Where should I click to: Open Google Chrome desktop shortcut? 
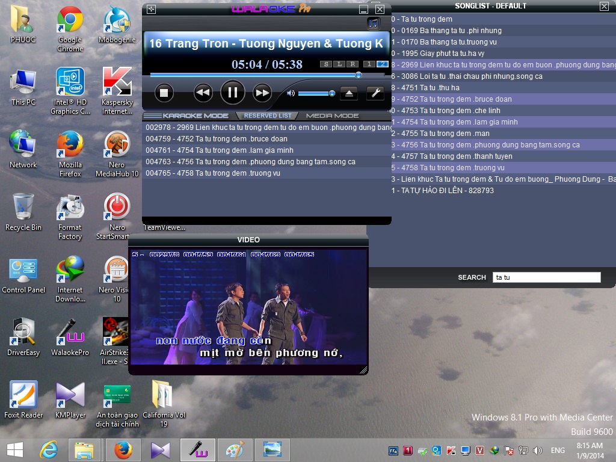pos(70,29)
